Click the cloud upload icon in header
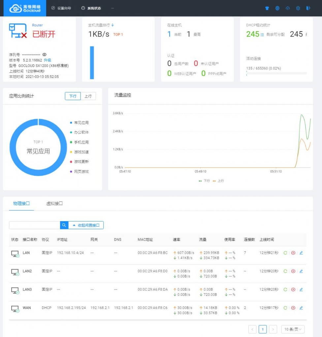322x337 pixels. [x=288, y=8]
